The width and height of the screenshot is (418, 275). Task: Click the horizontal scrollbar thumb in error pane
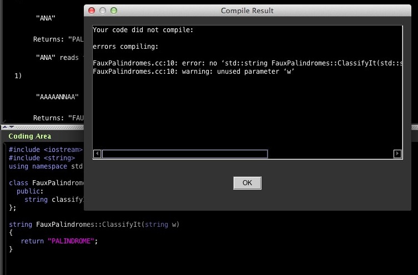coord(185,154)
